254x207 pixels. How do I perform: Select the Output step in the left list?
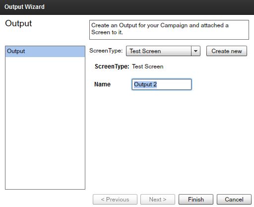45,52
